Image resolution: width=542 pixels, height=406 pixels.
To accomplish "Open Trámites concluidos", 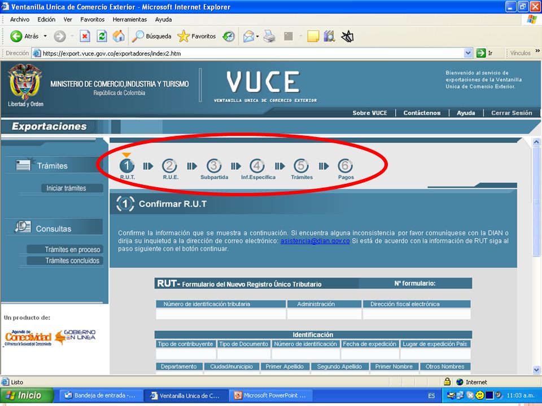I will [x=64, y=261].
